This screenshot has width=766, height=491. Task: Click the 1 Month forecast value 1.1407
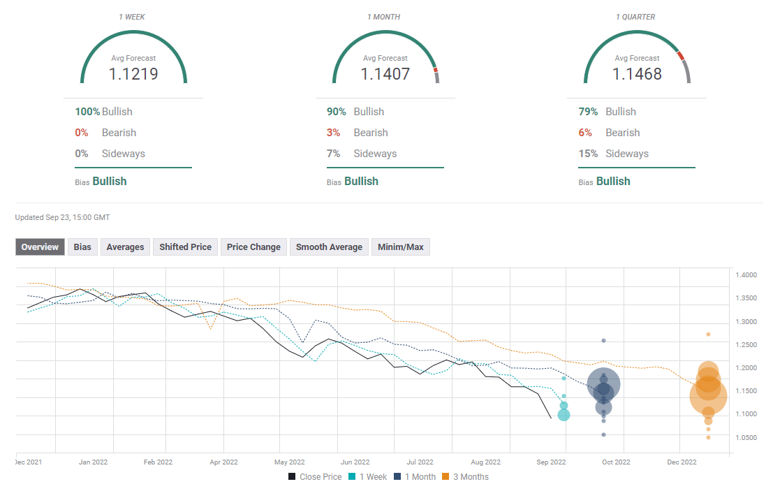click(385, 73)
